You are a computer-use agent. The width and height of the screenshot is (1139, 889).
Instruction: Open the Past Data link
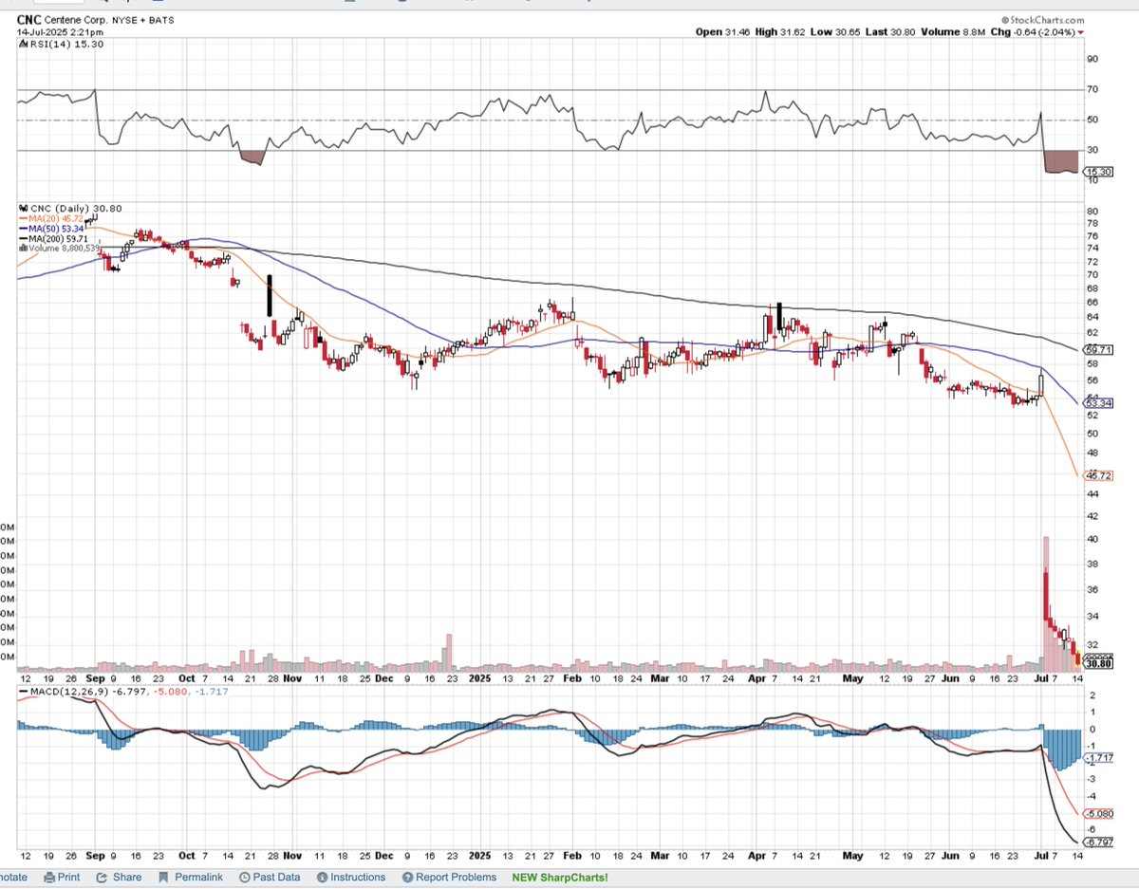click(x=271, y=877)
